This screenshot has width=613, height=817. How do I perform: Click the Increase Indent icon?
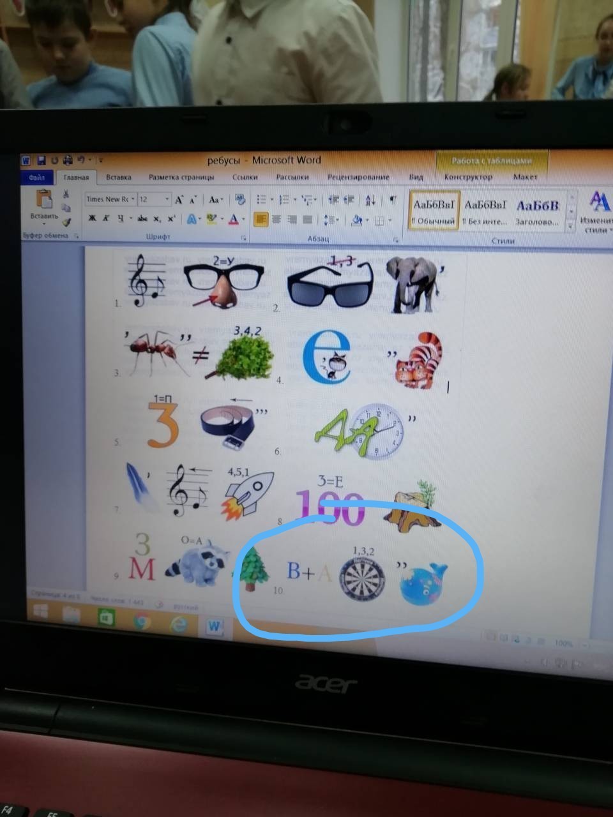(x=349, y=200)
